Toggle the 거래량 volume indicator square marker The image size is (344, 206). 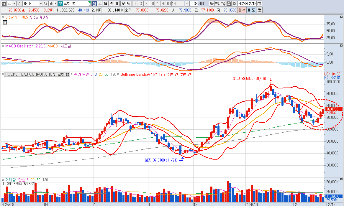[3, 180]
